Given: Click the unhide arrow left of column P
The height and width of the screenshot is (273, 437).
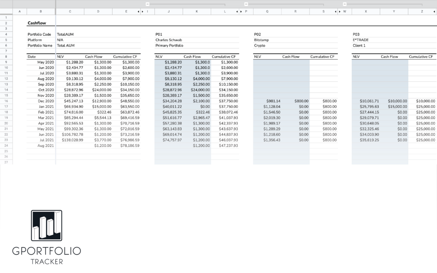Looking at the screenshot, I should (x=241, y=12).
